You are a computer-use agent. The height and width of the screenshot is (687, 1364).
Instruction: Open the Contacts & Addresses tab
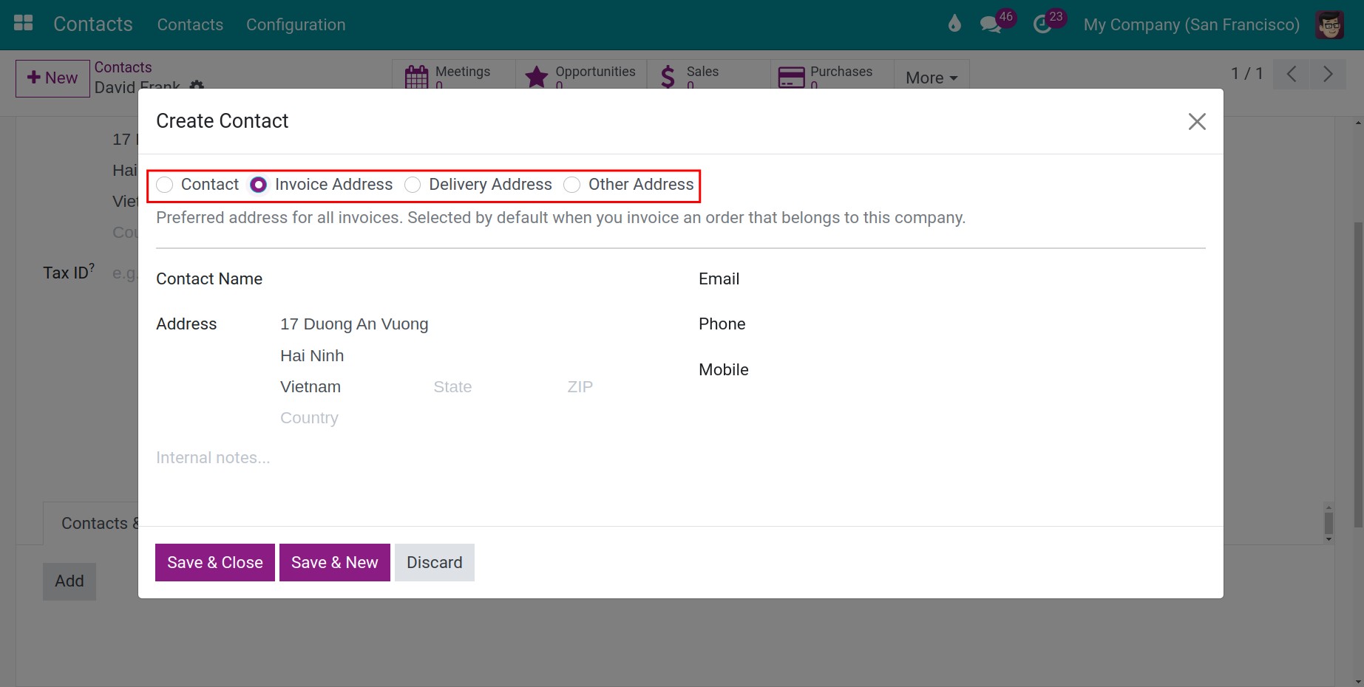pos(91,523)
